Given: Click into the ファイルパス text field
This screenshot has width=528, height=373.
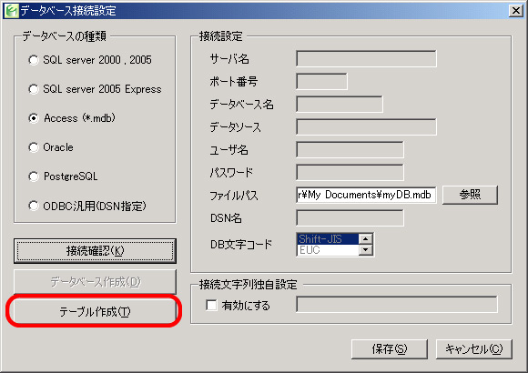Looking at the screenshot, I should coord(366,195).
